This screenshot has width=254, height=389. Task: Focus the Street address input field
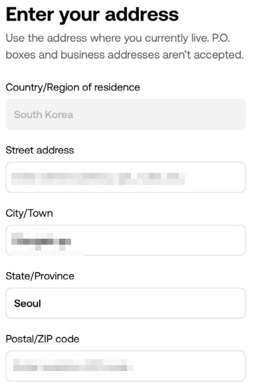[x=126, y=177]
